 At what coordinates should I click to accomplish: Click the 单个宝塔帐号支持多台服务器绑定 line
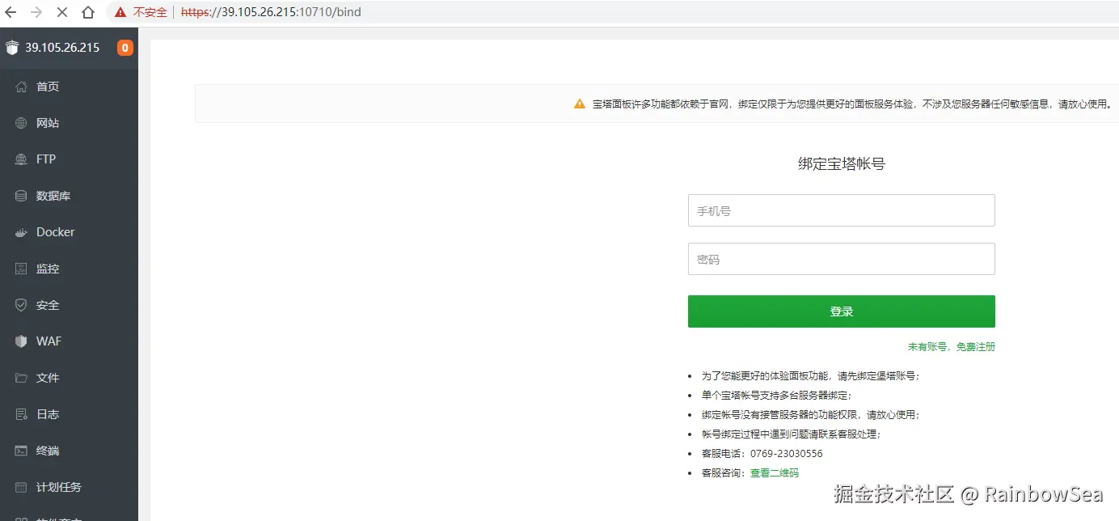pos(776,396)
